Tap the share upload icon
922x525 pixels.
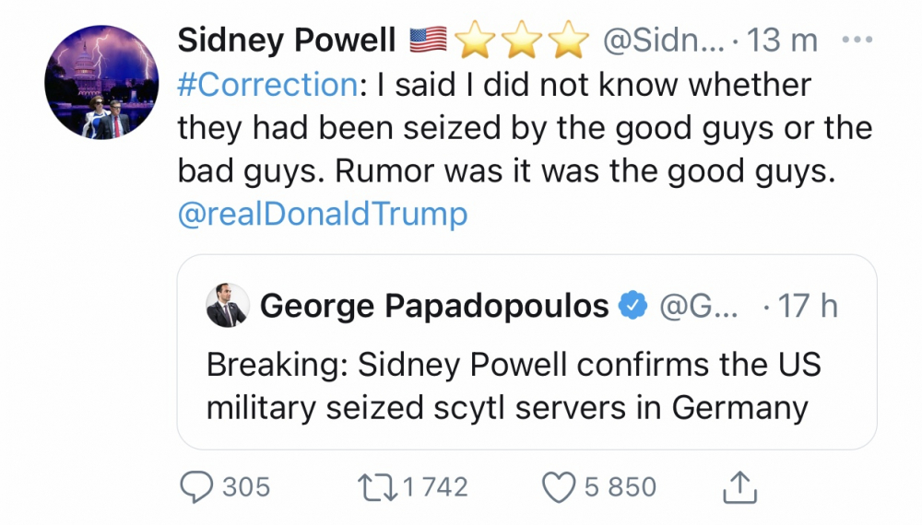(739, 486)
